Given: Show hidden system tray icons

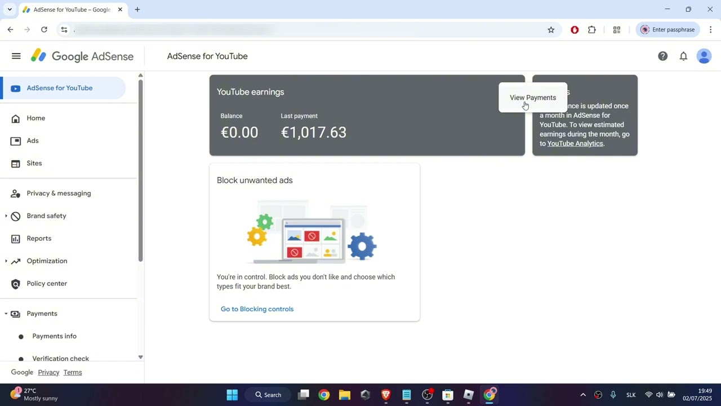Looking at the screenshot, I should pos(583,395).
